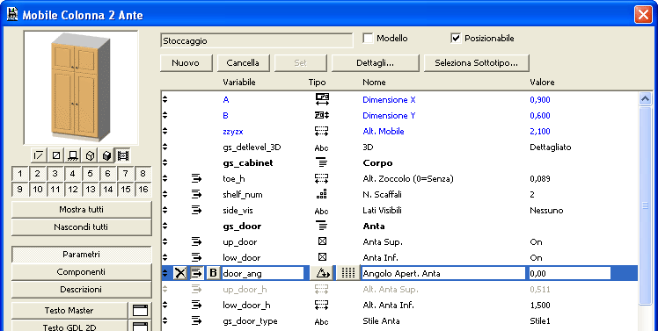
Task: Click the scrollbar up arrow in parameter list
Action: (x=645, y=99)
